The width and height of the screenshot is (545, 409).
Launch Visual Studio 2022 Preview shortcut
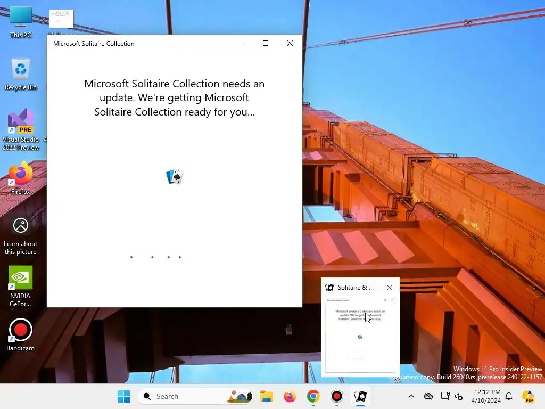click(x=21, y=129)
